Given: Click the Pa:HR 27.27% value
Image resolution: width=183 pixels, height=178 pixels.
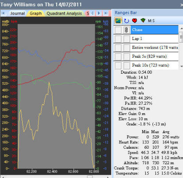Looking at the screenshot, I should coord(145,103).
